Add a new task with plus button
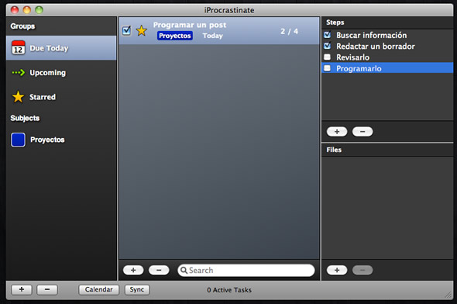 (133, 270)
